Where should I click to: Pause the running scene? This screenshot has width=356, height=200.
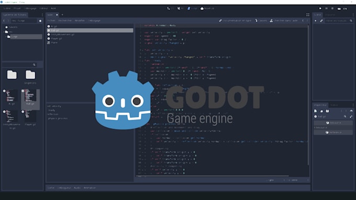(x=327, y=8)
